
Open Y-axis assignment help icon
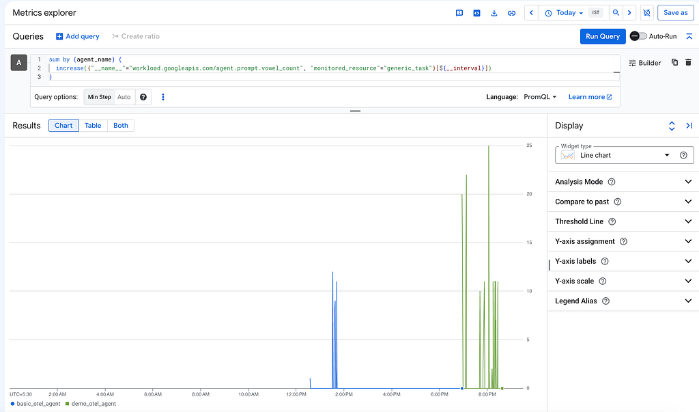[623, 241]
